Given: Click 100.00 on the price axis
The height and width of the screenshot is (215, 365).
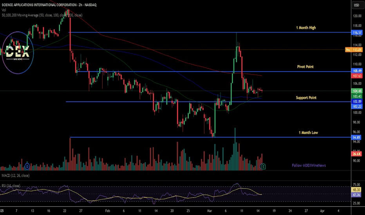Looking at the screenshot, I should pyautogui.click(x=357, y=113).
